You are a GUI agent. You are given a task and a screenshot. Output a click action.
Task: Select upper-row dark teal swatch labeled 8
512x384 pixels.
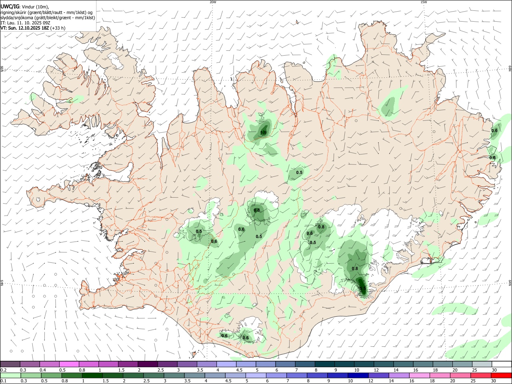click(325, 364)
